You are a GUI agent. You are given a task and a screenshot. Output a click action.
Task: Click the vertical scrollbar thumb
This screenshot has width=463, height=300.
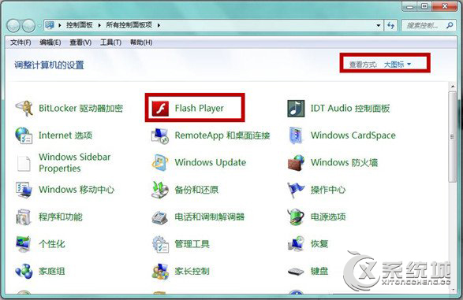(x=452, y=137)
